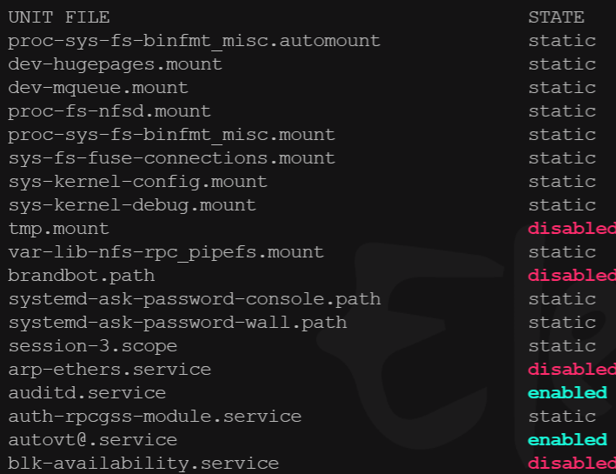Click tmp.mount unit name

click(58, 229)
